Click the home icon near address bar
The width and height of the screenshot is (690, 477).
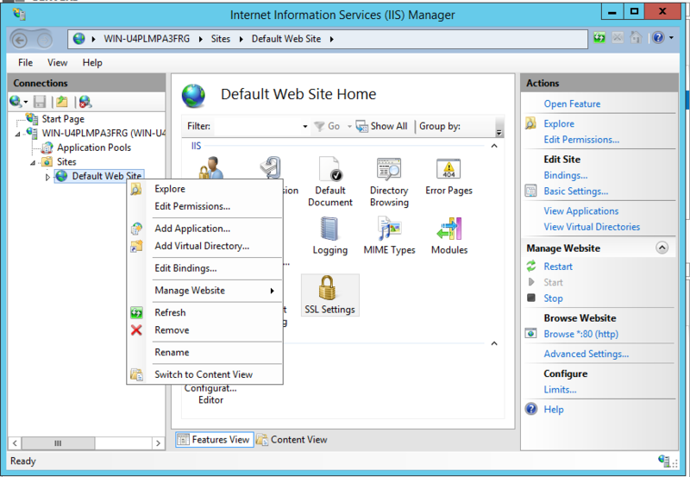[636, 38]
